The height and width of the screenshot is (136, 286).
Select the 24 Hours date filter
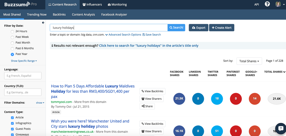pyautogui.click(x=12, y=32)
